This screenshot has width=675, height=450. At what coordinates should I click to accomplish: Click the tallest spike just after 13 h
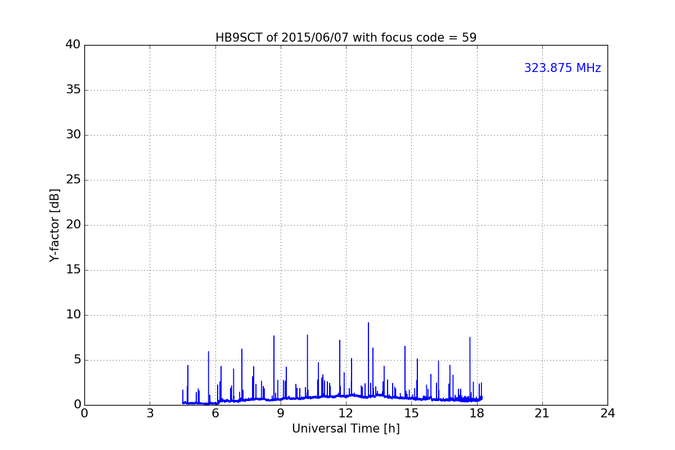click(368, 360)
